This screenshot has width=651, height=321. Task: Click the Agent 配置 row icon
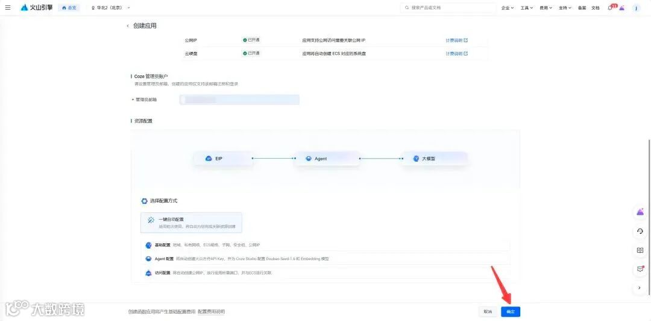tap(148, 259)
